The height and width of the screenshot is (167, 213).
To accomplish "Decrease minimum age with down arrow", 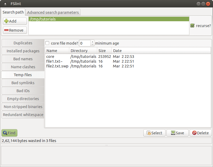I will 92,45.
